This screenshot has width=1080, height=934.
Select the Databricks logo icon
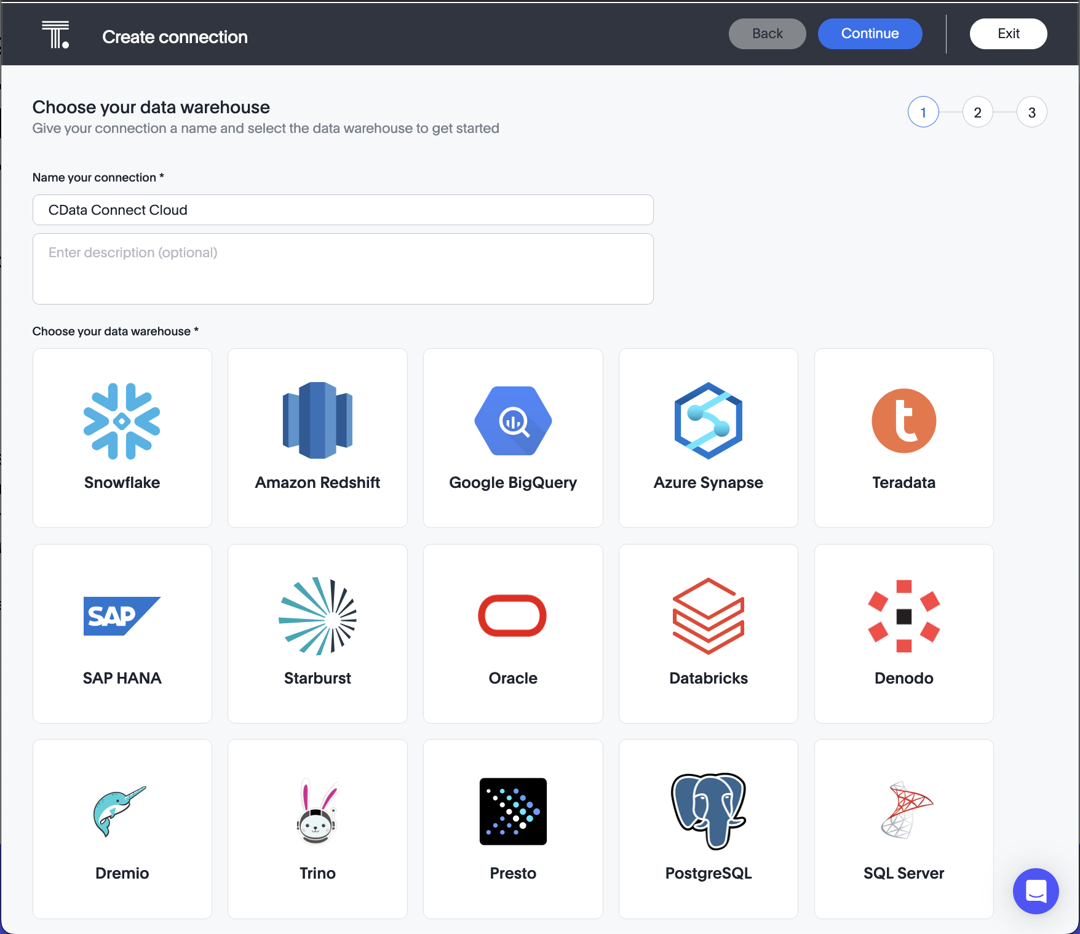[x=709, y=616]
